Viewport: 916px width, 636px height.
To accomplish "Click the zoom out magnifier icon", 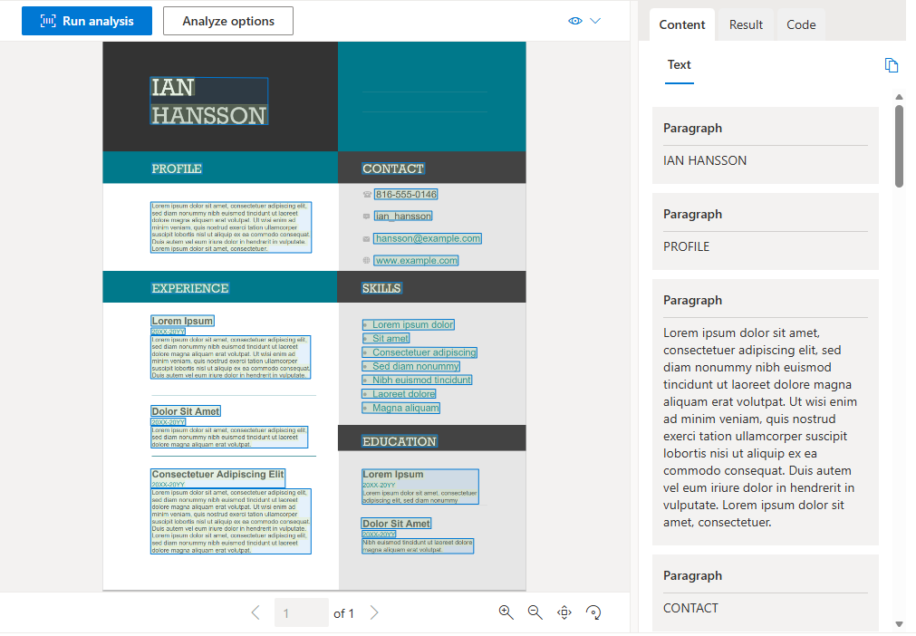I will point(535,612).
